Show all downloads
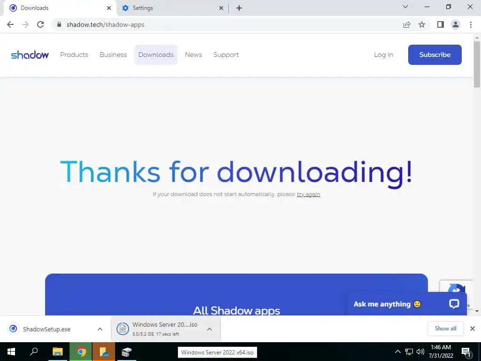The height and width of the screenshot is (361, 481). (x=445, y=329)
